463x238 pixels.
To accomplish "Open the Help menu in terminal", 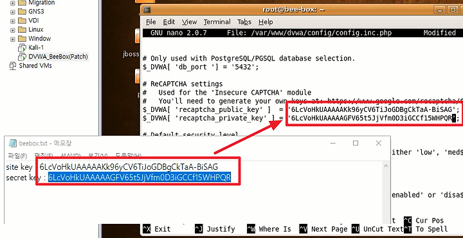I will [266, 22].
